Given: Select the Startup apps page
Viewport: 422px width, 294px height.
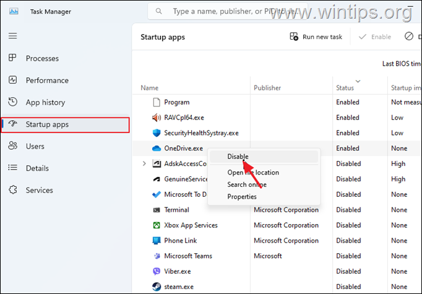Looking at the screenshot, I should (x=66, y=124).
